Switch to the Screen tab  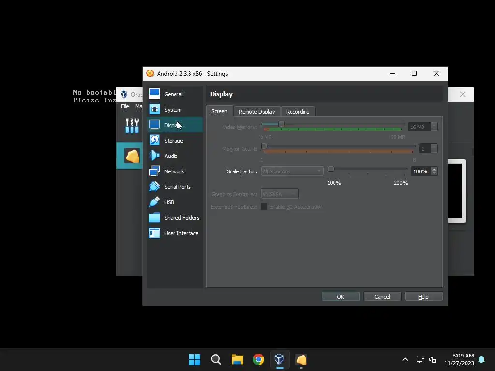(x=219, y=112)
